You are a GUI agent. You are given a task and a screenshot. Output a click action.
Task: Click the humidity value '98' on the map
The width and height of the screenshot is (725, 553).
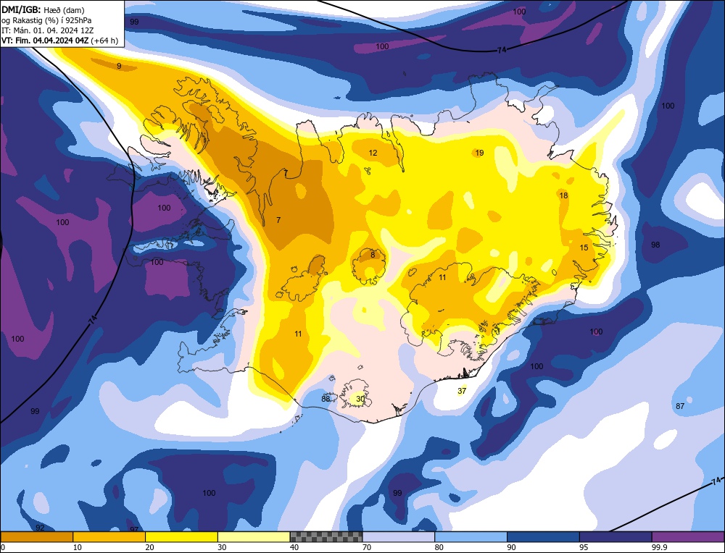[x=655, y=245]
